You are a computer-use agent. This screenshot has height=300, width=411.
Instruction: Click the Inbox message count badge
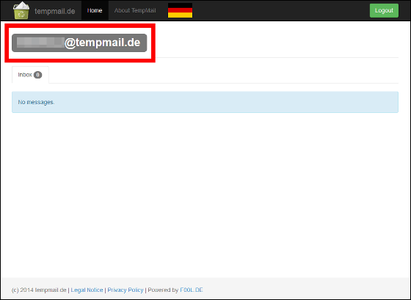pos(37,75)
